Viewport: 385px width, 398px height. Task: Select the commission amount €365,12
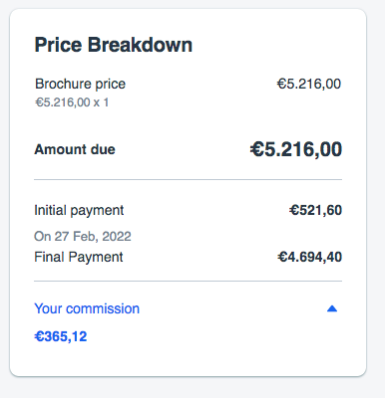point(61,336)
